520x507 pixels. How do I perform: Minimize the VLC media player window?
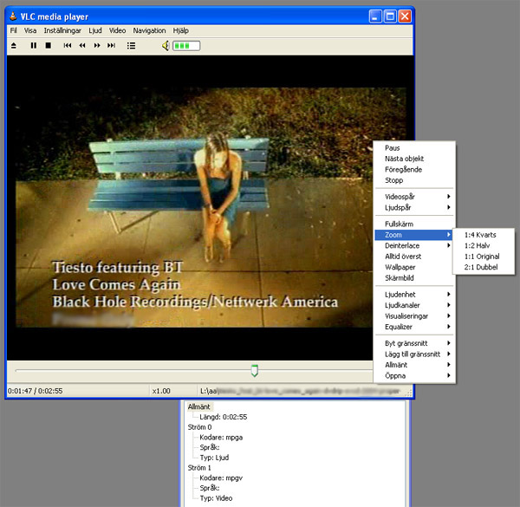point(375,16)
